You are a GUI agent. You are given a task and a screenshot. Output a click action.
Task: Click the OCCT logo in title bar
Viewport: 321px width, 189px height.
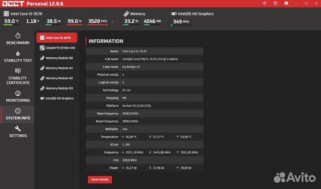(x=13, y=4)
